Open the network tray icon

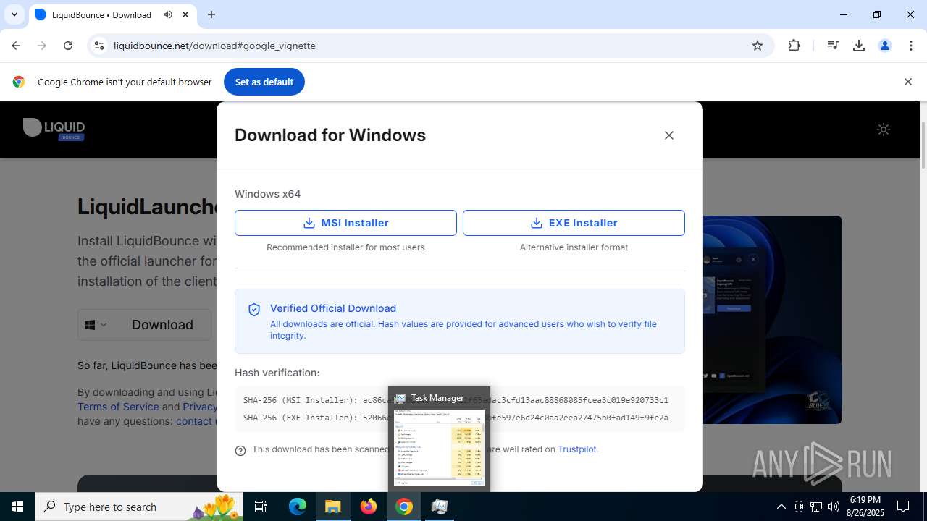(816, 507)
